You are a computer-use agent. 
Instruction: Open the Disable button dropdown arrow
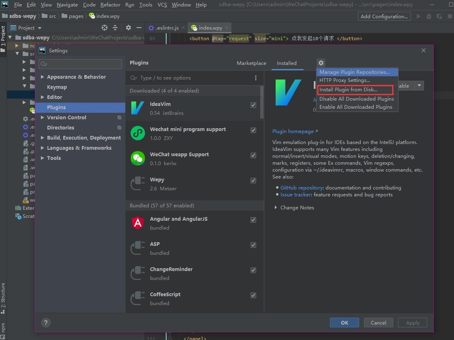[419, 86]
